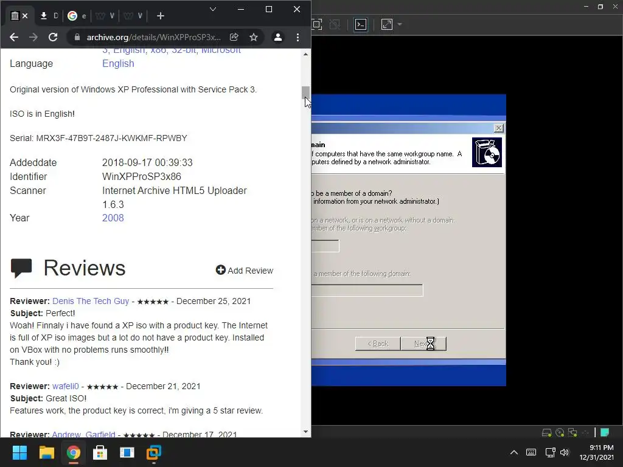Open volume control from the tray
623x467 pixels.
(x=565, y=452)
